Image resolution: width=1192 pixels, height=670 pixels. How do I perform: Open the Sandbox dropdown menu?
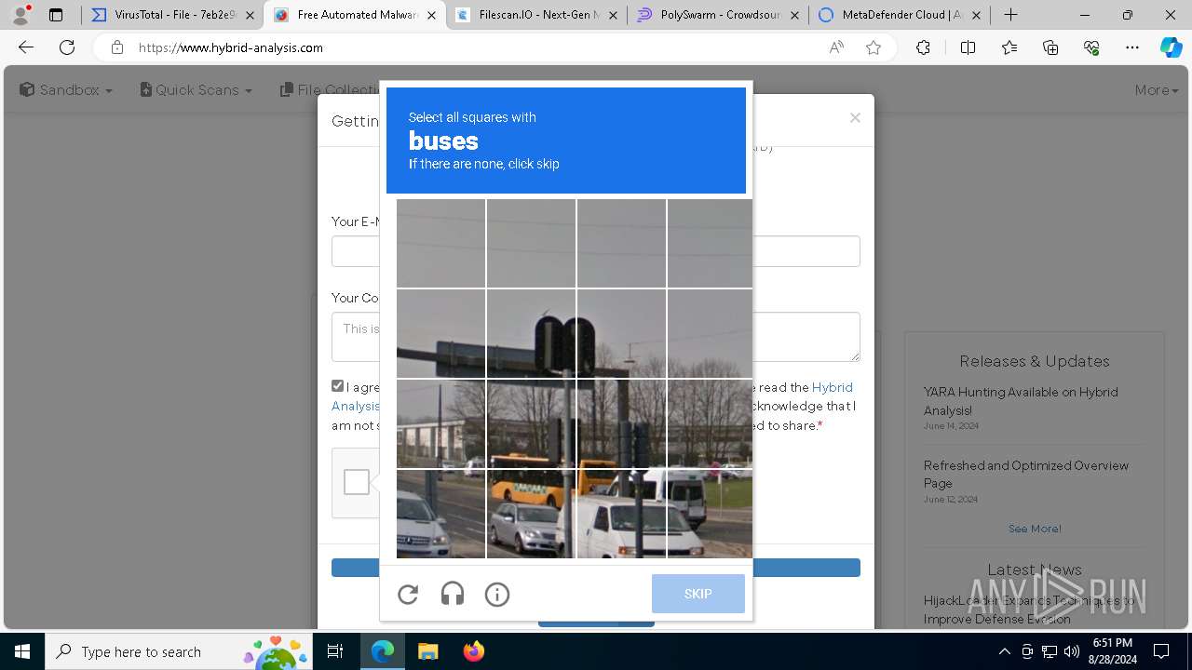click(x=66, y=90)
